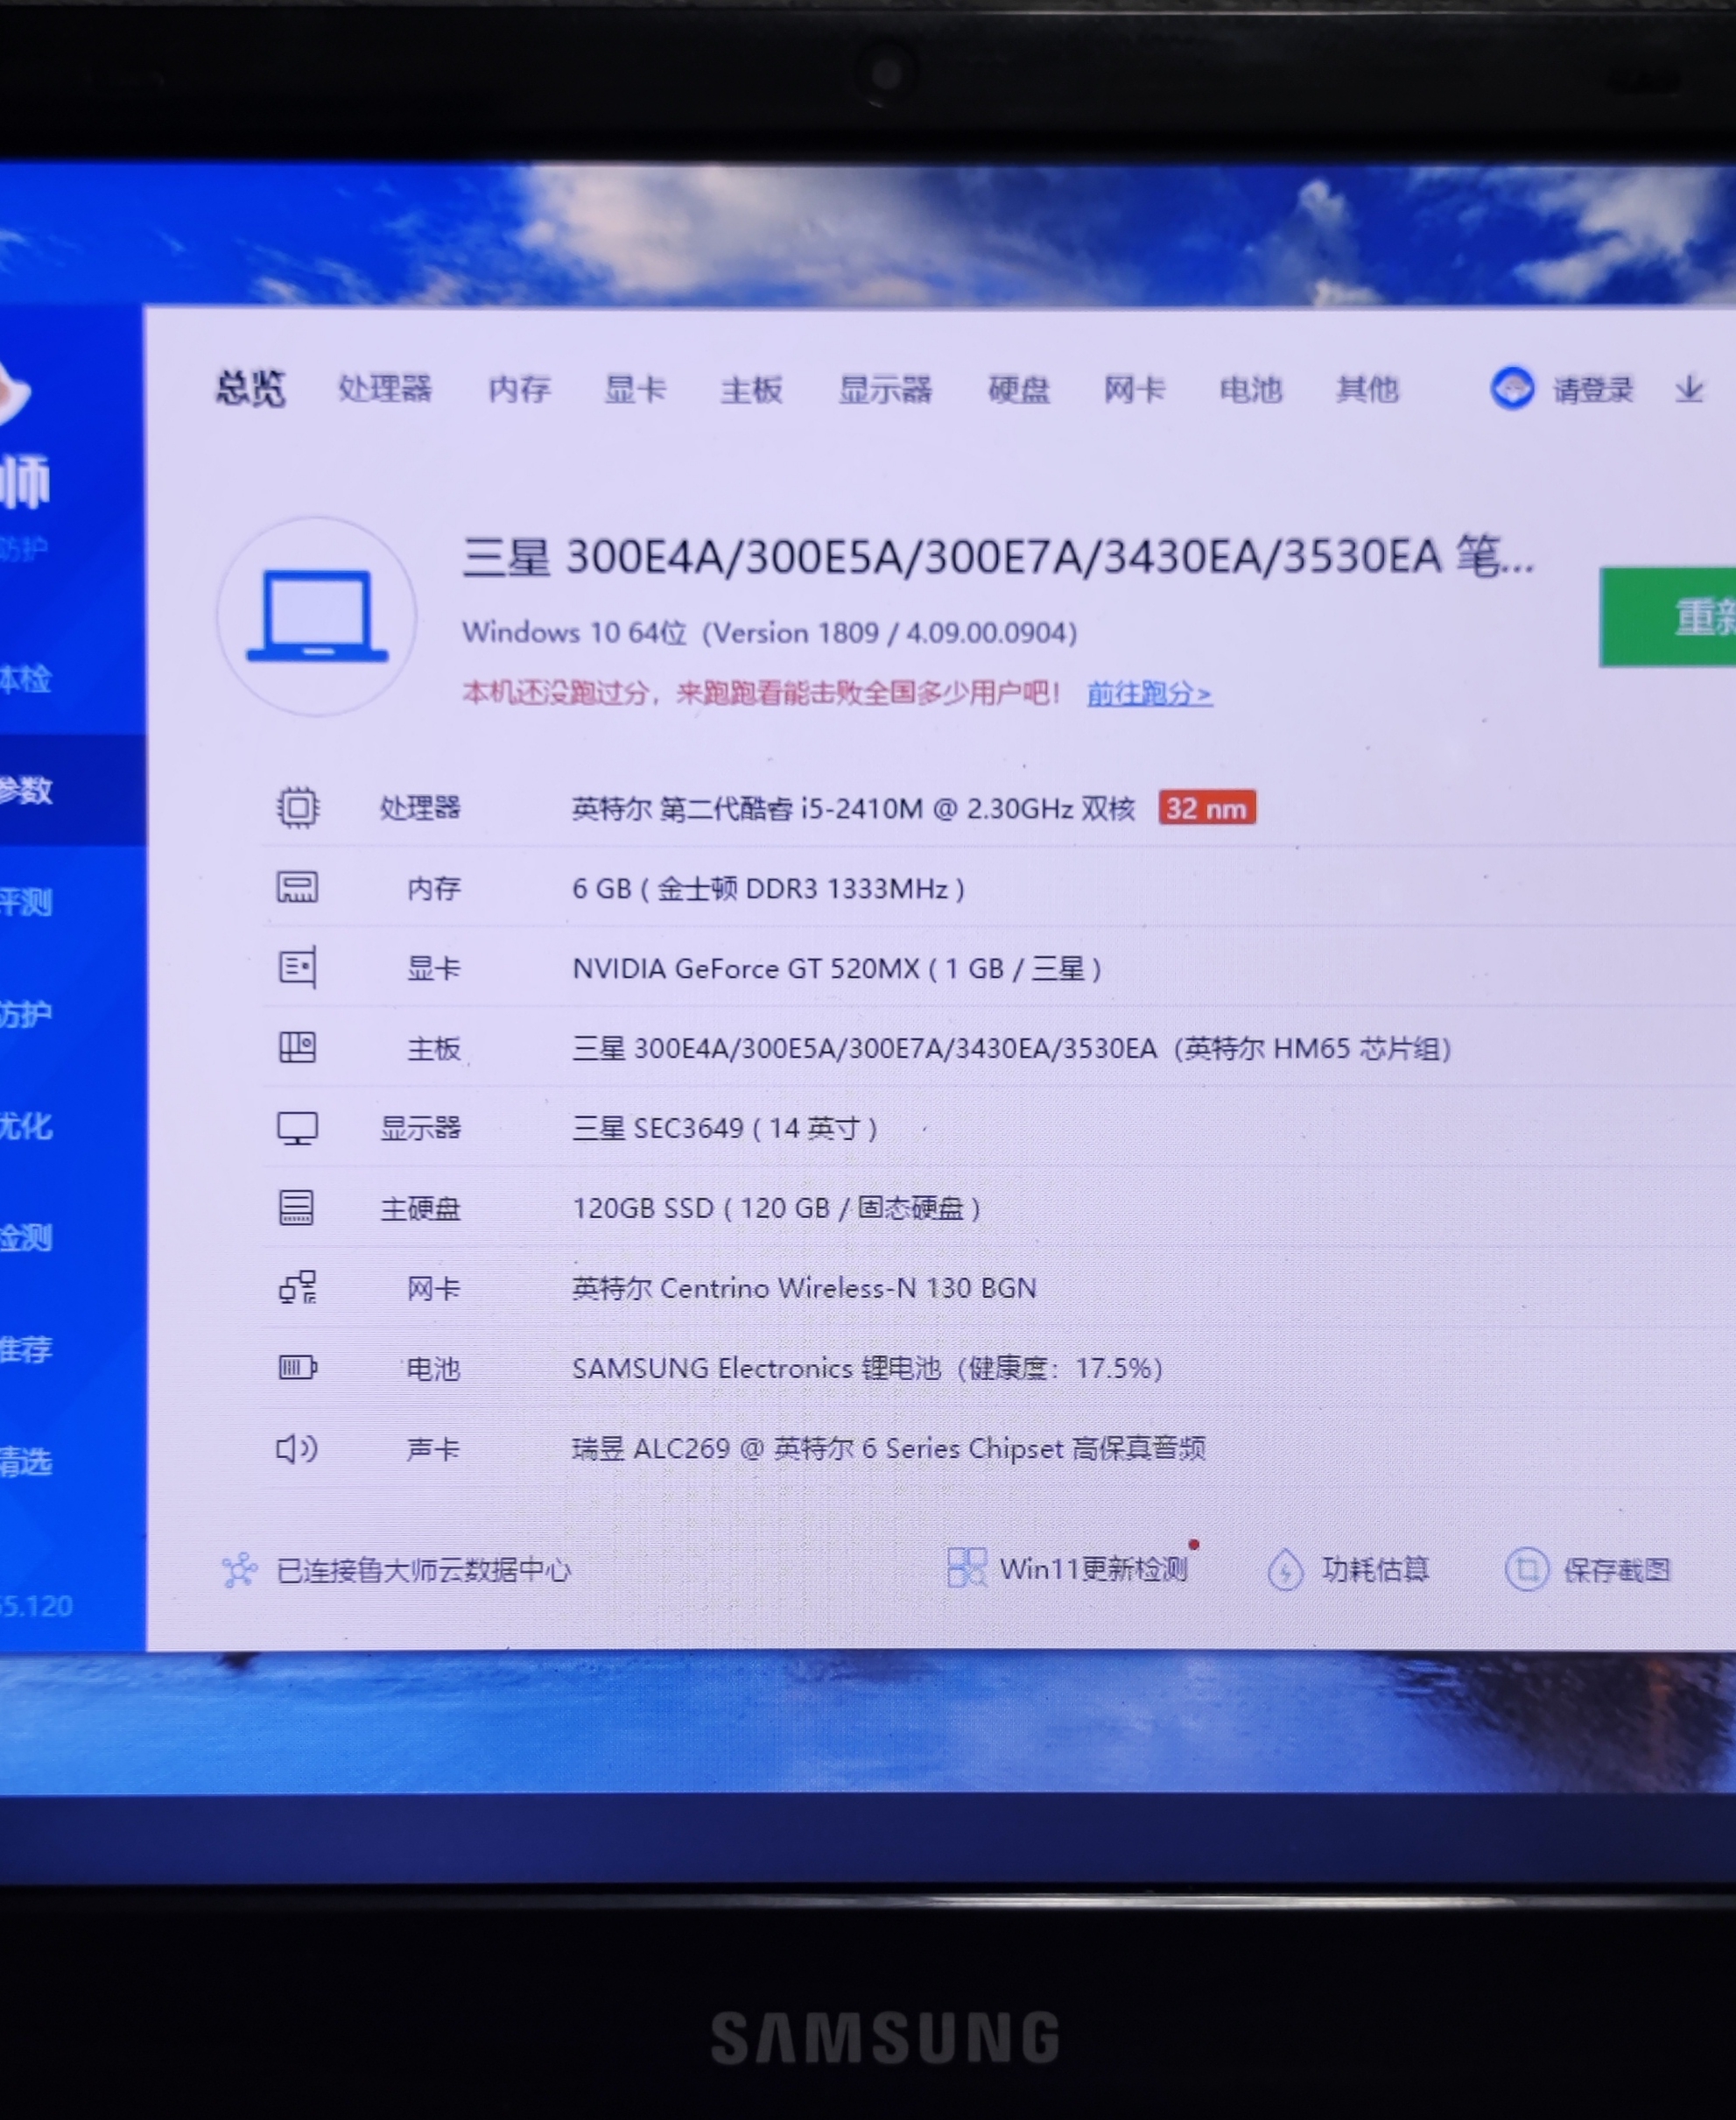1736x2120 pixels.
Task: Click the 三星 300E4A model title
Action: click(x=997, y=556)
